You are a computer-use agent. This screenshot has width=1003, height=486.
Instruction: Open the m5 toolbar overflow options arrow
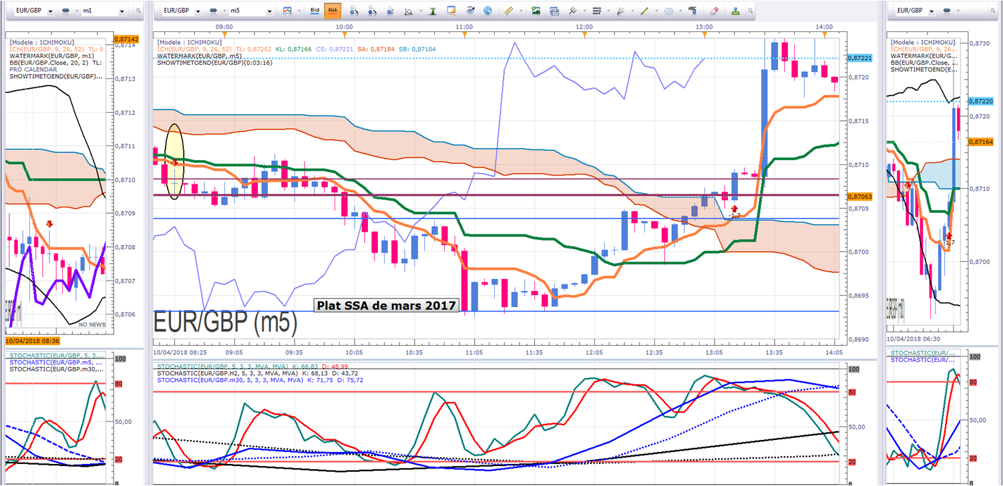tap(751, 11)
